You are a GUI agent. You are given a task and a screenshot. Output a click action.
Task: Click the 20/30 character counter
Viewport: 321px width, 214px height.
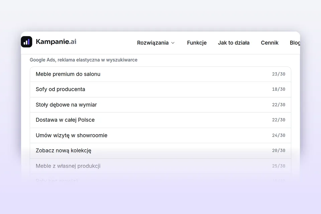279,150
